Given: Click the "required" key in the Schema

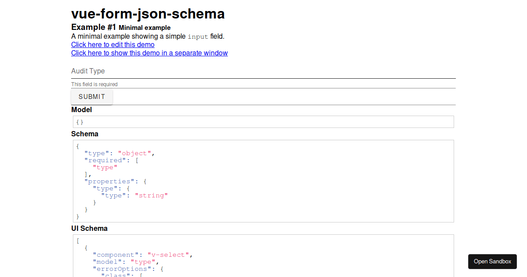Looking at the screenshot, I should 105,160.
